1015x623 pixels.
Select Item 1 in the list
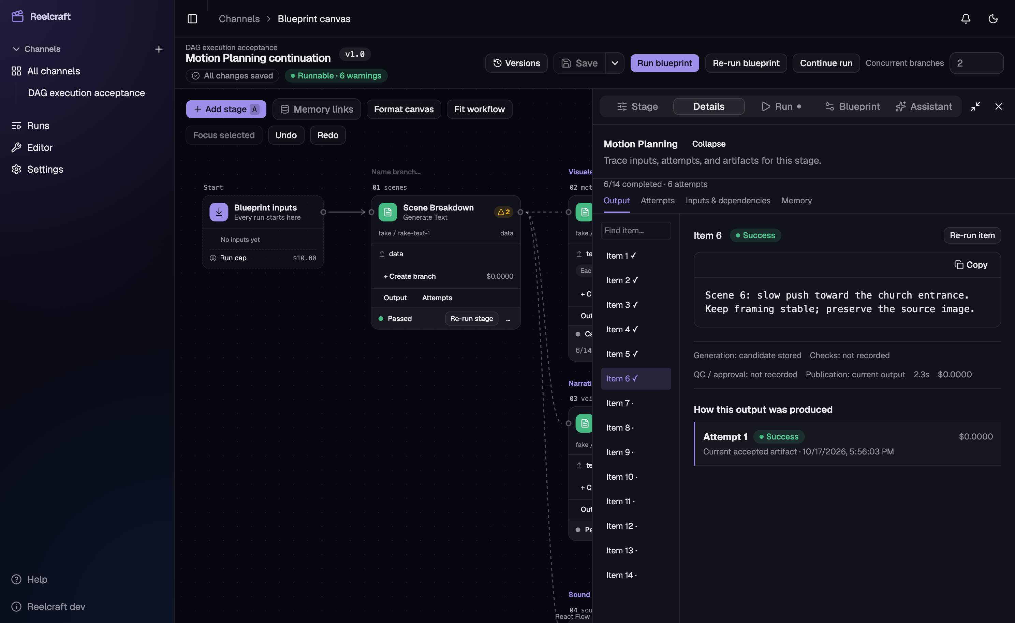[x=636, y=256]
